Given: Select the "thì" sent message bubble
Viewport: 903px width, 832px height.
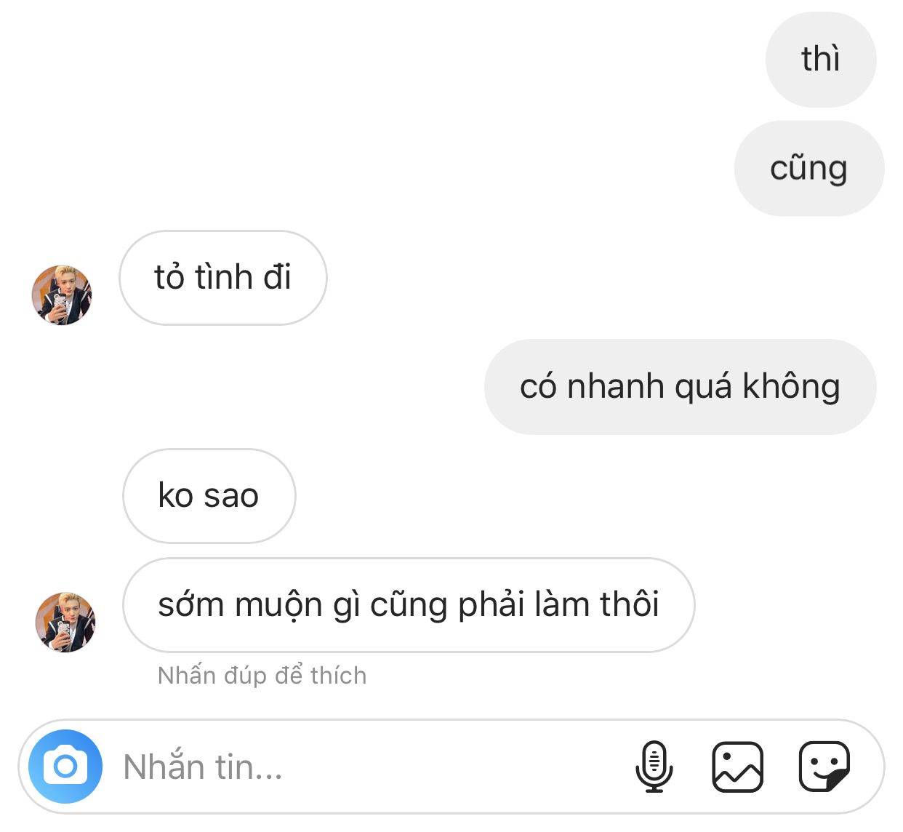Looking at the screenshot, I should (x=821, y=60).
